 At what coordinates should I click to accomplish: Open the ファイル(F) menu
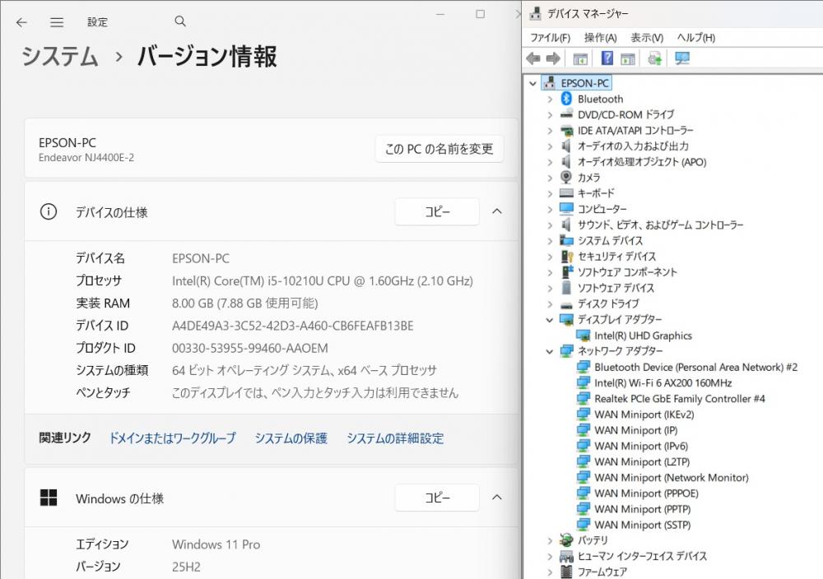(550, 38)
